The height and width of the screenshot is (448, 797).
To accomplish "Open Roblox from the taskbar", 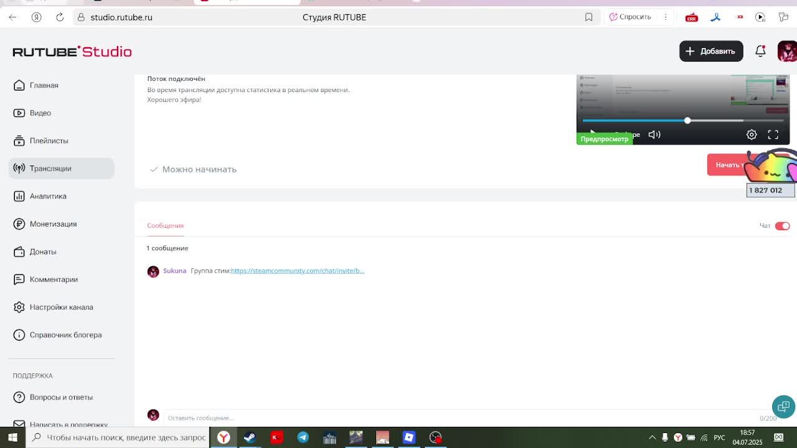I will coord(408,437).
